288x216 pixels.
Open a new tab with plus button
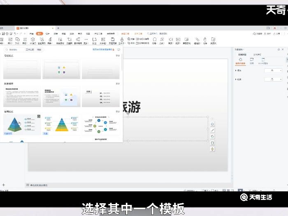pyautogui.click(x=58, y=28)
